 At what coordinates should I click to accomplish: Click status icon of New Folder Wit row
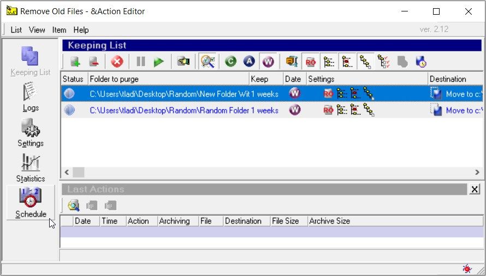click(69, 94)
